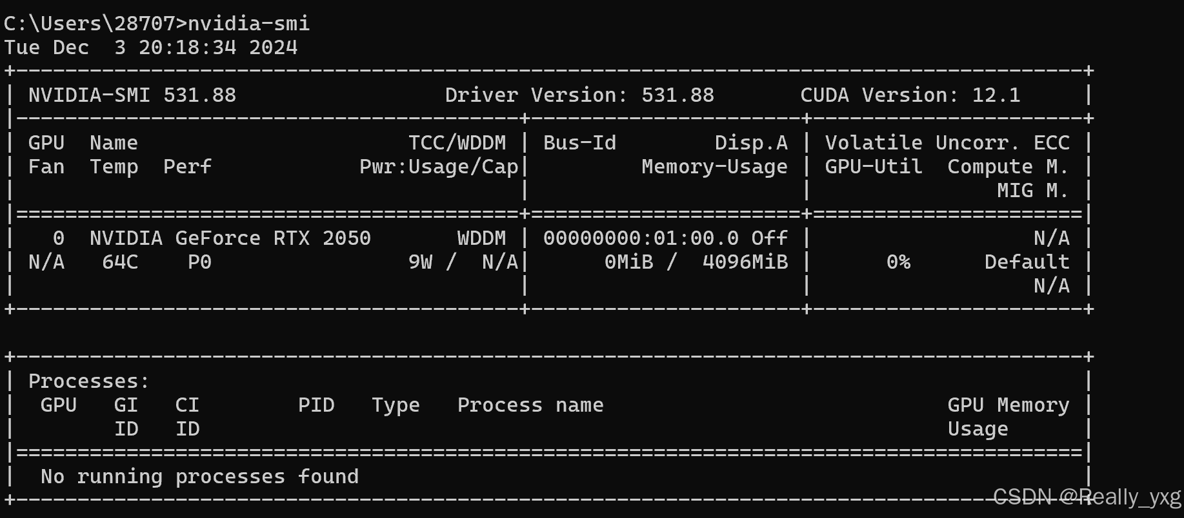The width and height of the screenshot is (1184, 518).
Task: Click 'NVIDIA GeForce RTX 2050' GPU name
Action: click(x=230, y=238)
